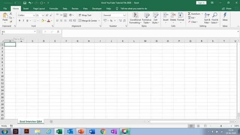Click the Save icon in title bar

pyautogui.click(x=25, y=3)
